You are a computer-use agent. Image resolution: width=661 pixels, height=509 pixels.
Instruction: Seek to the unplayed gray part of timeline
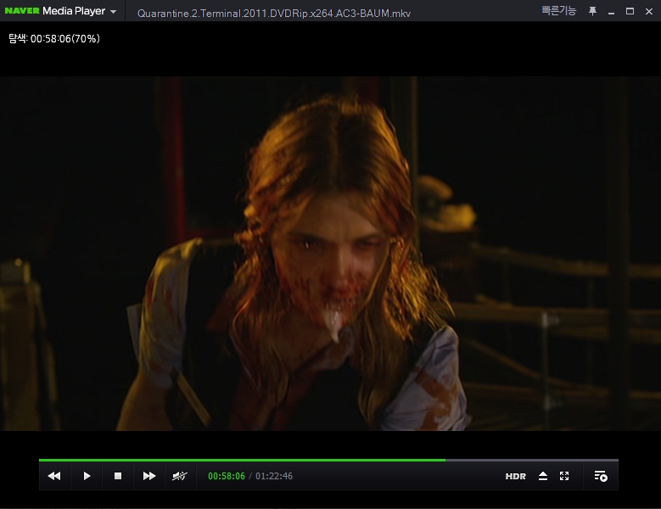[x=531, y=460]
